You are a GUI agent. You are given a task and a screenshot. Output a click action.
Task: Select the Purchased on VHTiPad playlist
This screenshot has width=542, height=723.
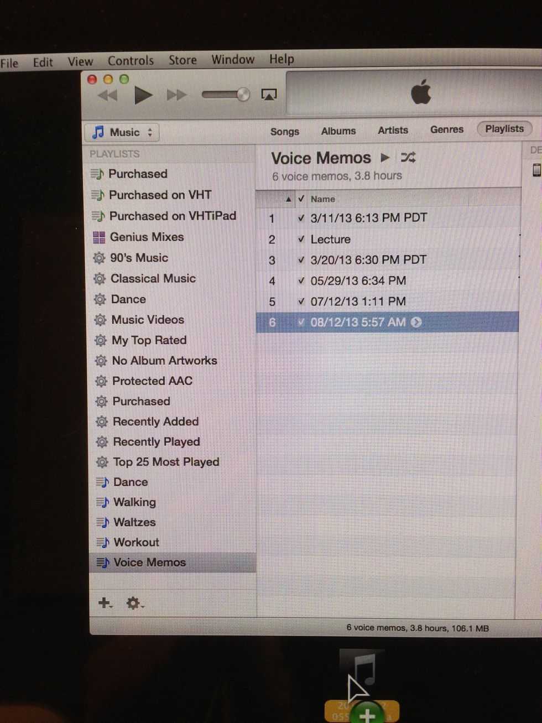(x=171, y=216)
